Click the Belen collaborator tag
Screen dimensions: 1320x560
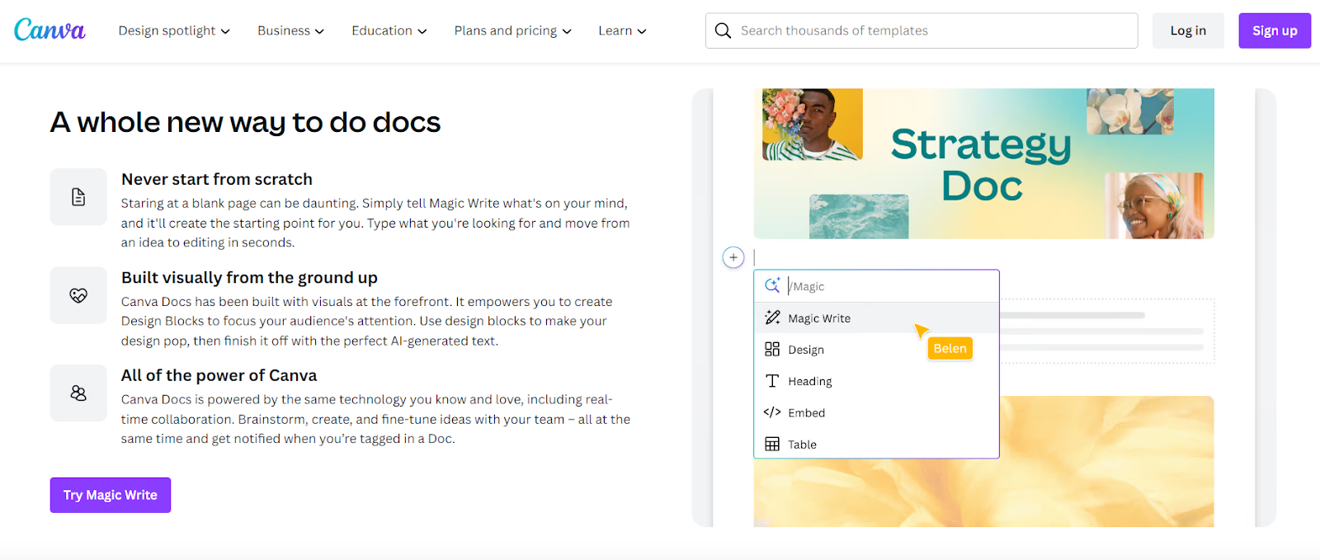[x=950, y=348]
